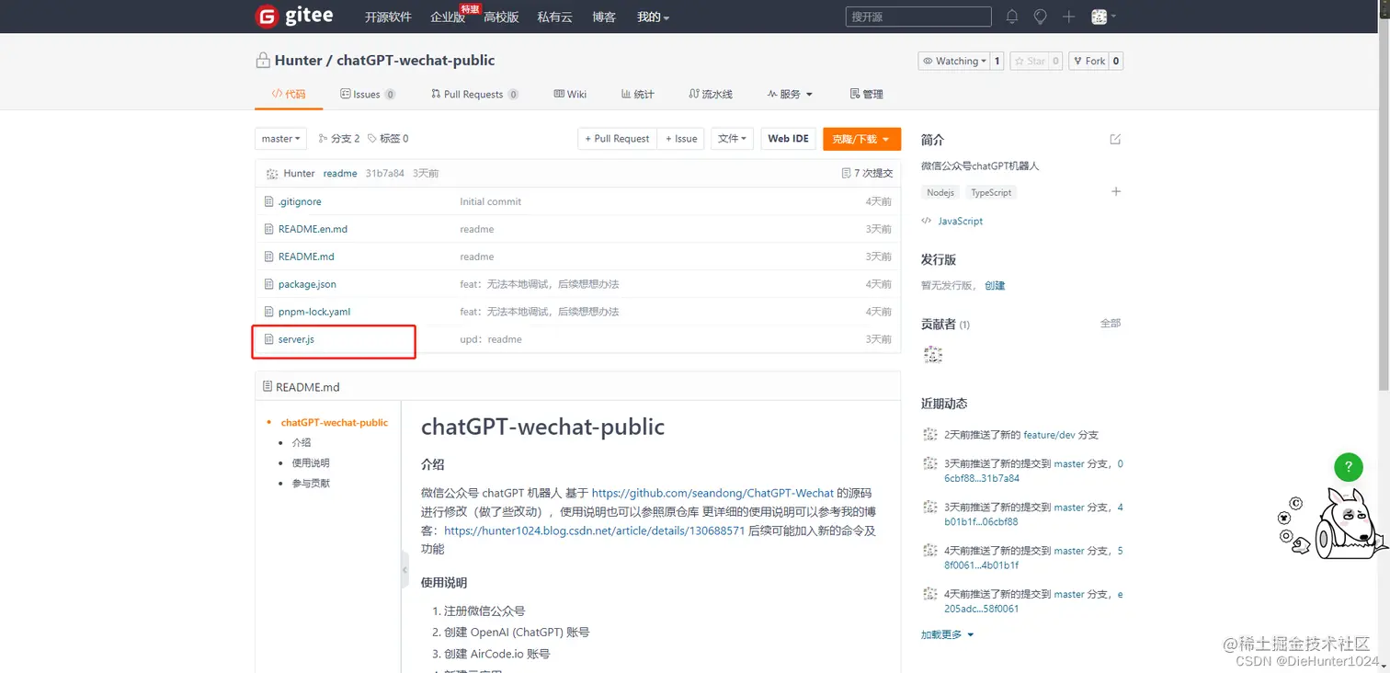Viewport: 1390px width, 673px height.
Task: Open the 克隆/下载 dropdown button
Action: click(x=861, y=139)
